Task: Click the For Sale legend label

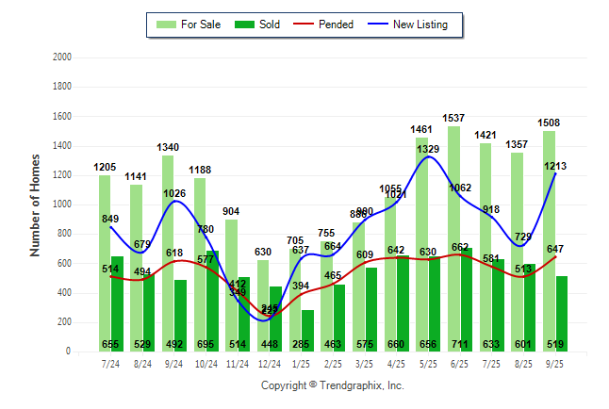Action: (203, 25)
